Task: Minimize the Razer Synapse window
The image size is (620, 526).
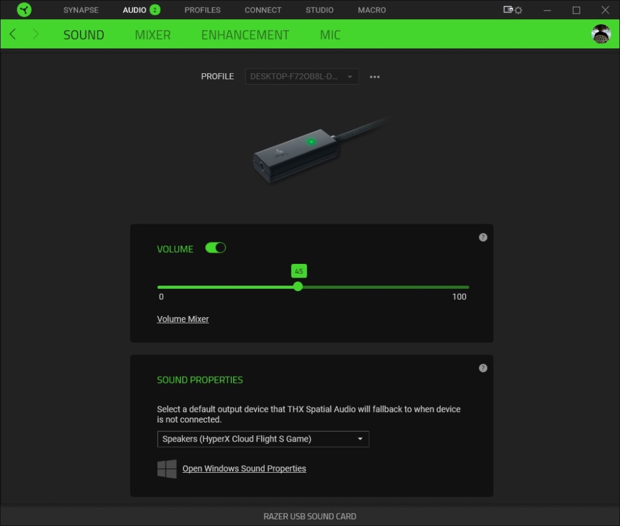Action: point(547,10)
